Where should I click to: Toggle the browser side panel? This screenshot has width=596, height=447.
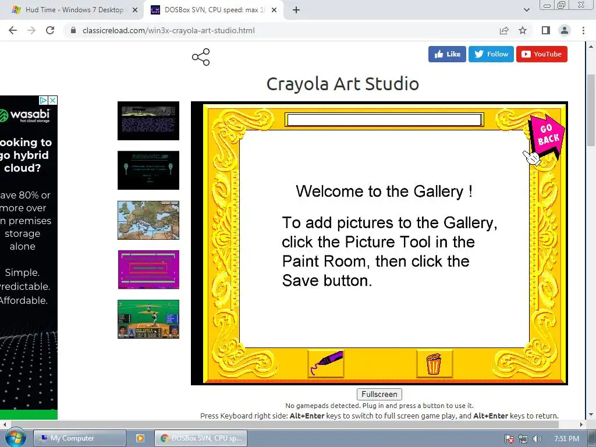click(546, 30)
